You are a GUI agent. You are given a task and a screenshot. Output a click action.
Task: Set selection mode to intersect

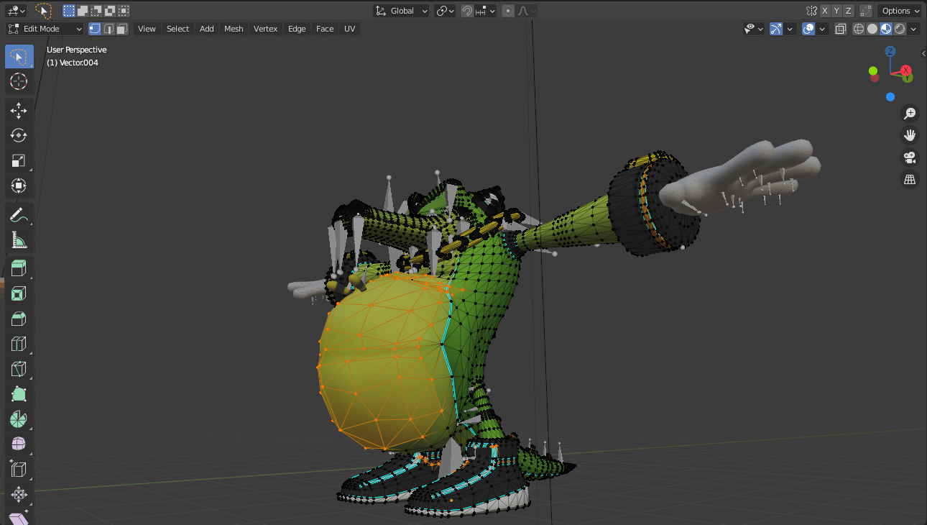pyautogui.click(x=124, y=11)
